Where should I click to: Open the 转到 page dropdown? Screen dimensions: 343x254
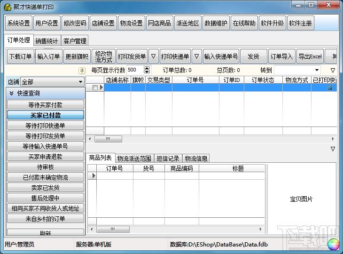click(317, 70)
